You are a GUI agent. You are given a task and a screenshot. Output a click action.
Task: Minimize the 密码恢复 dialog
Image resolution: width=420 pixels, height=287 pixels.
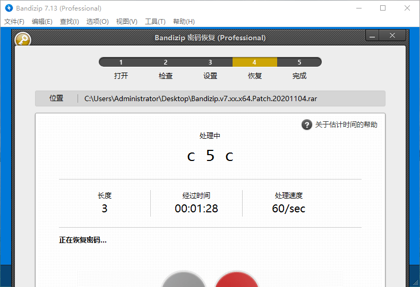[x=372, y=35]
